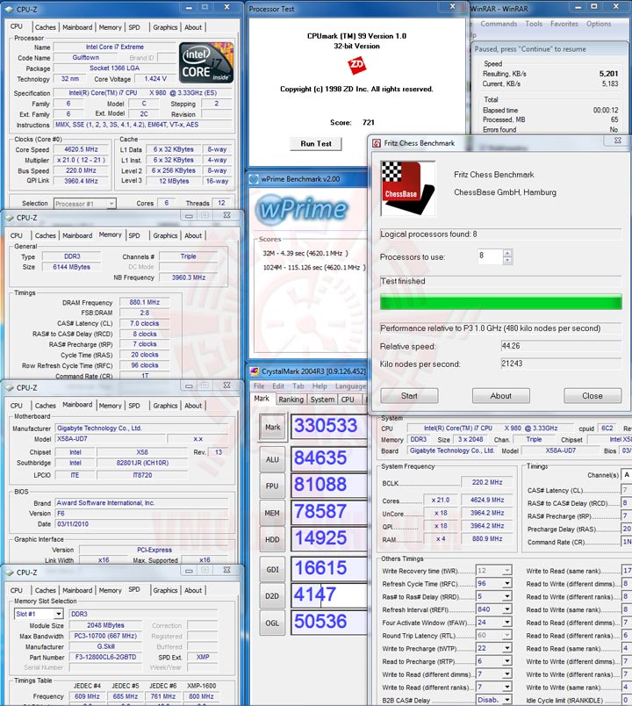Open the Edit menu in CrystalMark
This screenshot has width=632, height=706.
278,386
